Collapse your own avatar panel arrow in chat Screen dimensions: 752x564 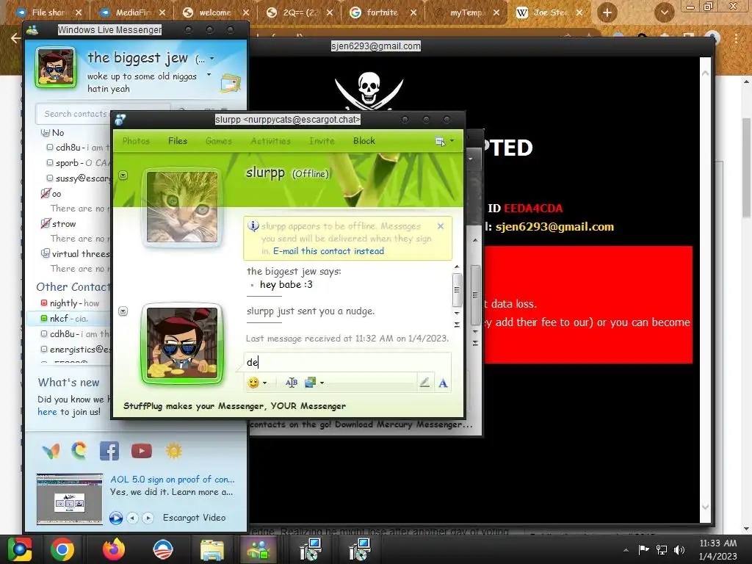(123, 311)
